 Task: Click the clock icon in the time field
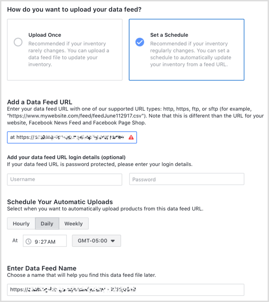tap(29, 242)
